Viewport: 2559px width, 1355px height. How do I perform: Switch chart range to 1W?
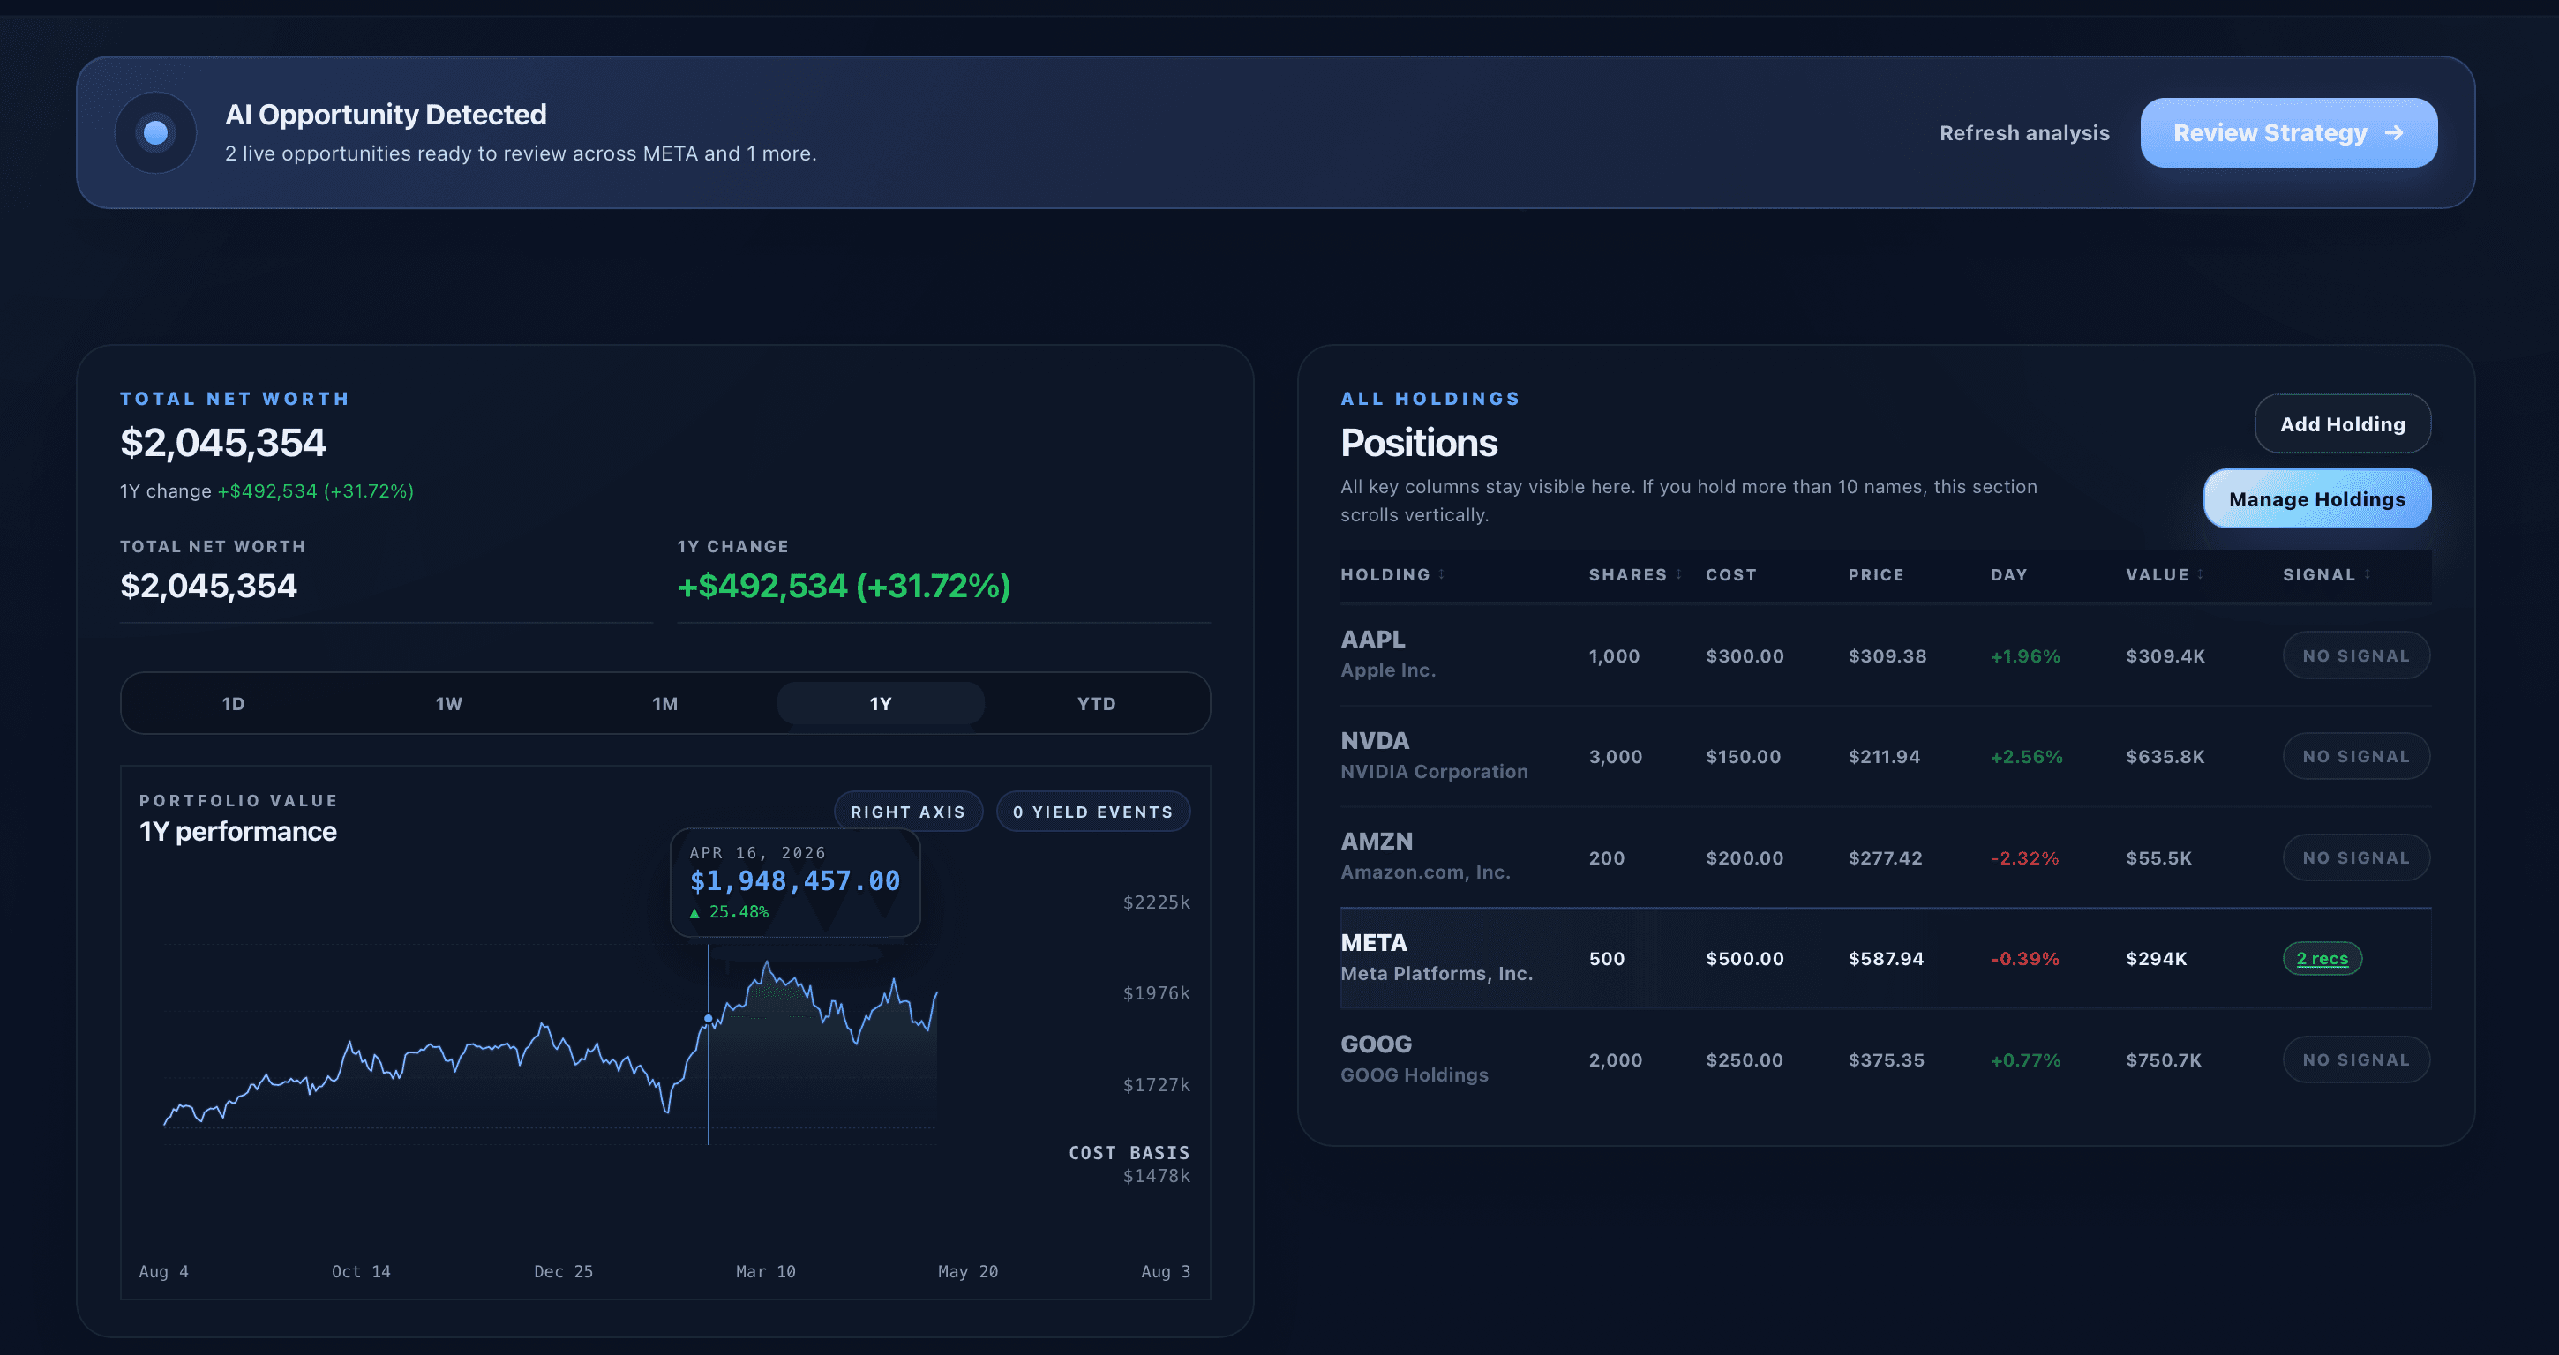(449, 703)
